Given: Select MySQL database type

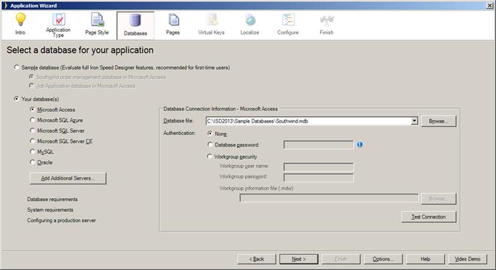Looking at the screenshot, I should click(x=32, y=152).
